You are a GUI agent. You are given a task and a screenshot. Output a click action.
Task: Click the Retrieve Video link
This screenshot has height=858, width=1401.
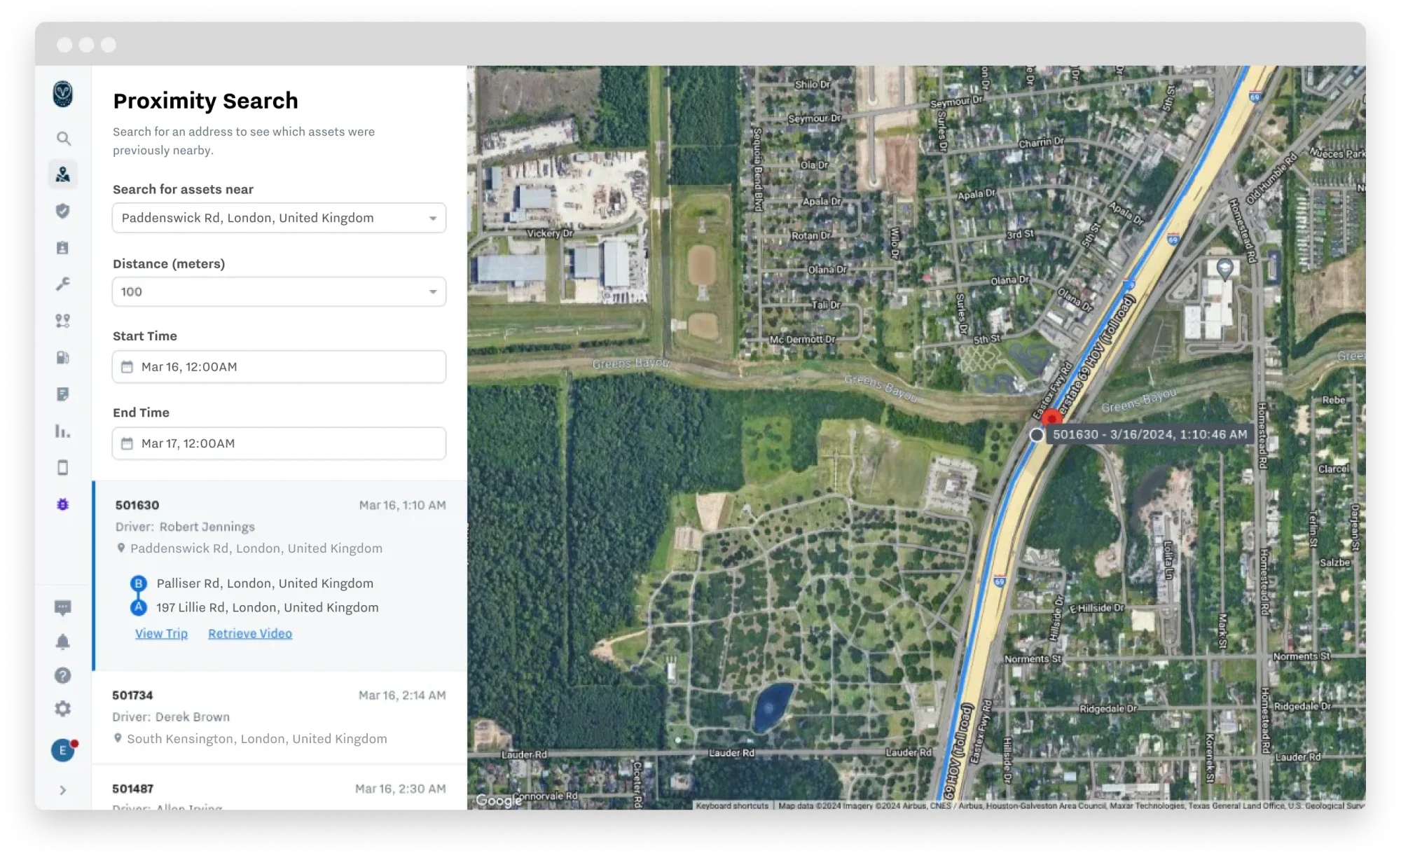coord(250,633)
